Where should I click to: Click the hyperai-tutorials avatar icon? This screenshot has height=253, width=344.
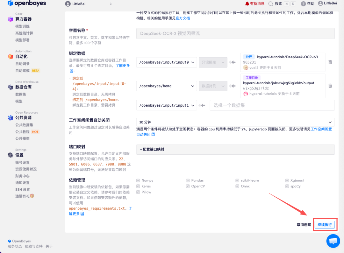coord(246,94)
